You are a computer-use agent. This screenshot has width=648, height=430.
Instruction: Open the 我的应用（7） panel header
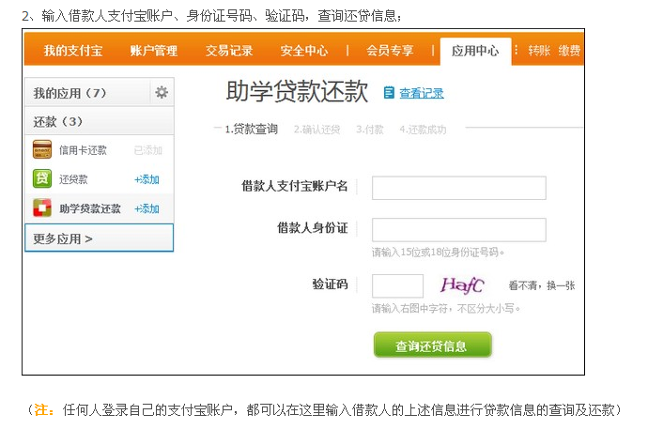[x=70, y=93]
